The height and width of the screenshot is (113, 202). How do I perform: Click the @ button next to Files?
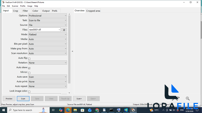pos(64,30)
